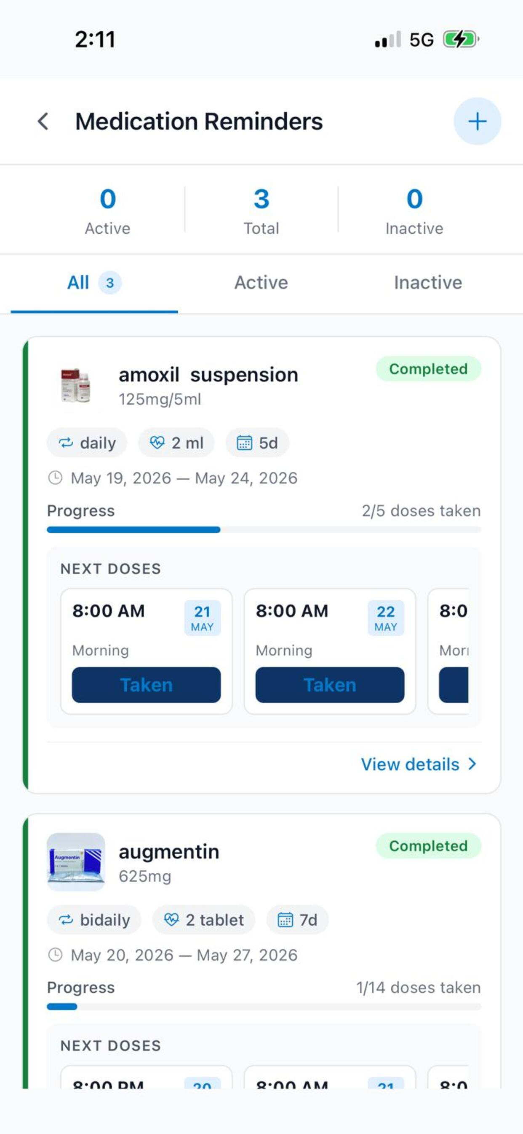Tap the 2 ml dosage heart icon
This screenshot has height=1134, width=523.
157,442
